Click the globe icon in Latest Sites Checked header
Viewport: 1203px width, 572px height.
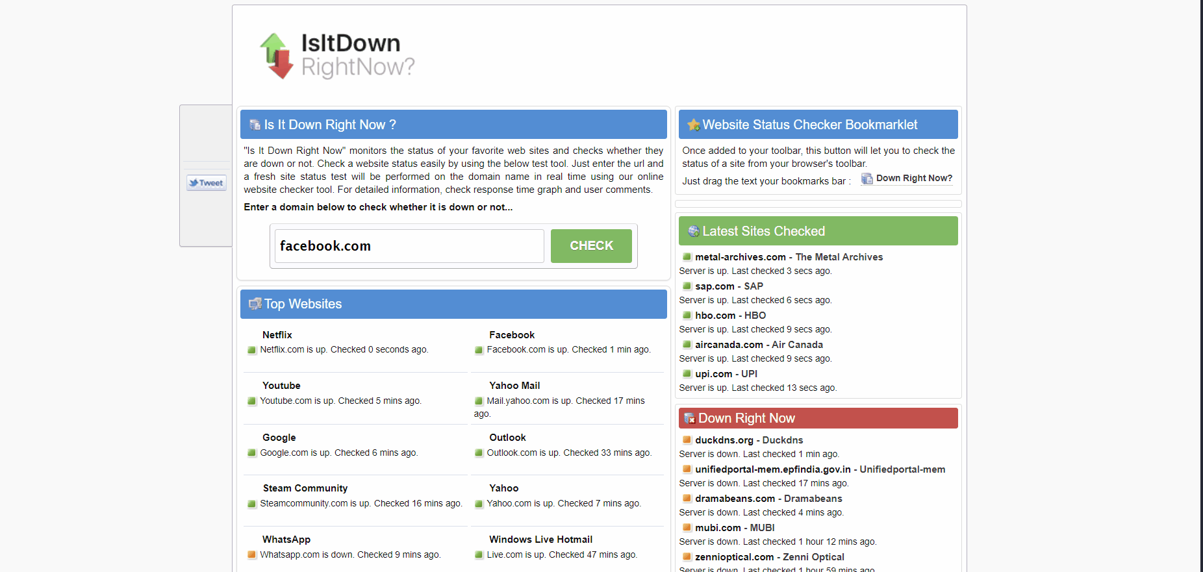[693, 231]
